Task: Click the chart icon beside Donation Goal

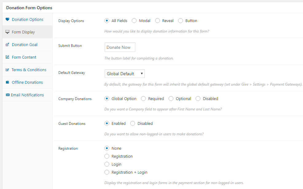Action: [7, 44]
